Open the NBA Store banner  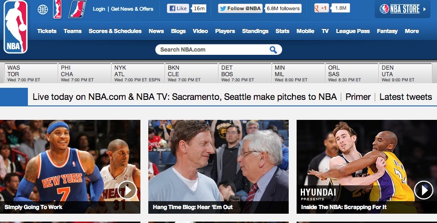pyautogui.click(x=403, y=9)
